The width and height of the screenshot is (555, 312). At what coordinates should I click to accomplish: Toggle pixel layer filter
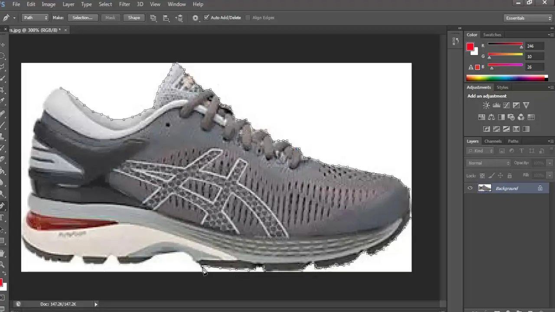pos(502,151)
